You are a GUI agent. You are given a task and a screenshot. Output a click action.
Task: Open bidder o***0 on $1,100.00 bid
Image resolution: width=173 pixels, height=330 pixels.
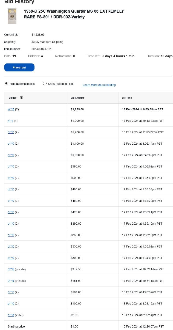point(11,144)
